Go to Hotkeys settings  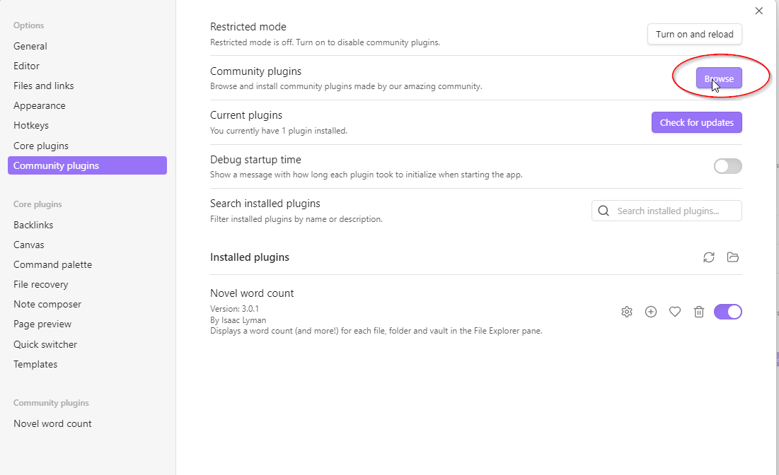click(x=31, y=125)
